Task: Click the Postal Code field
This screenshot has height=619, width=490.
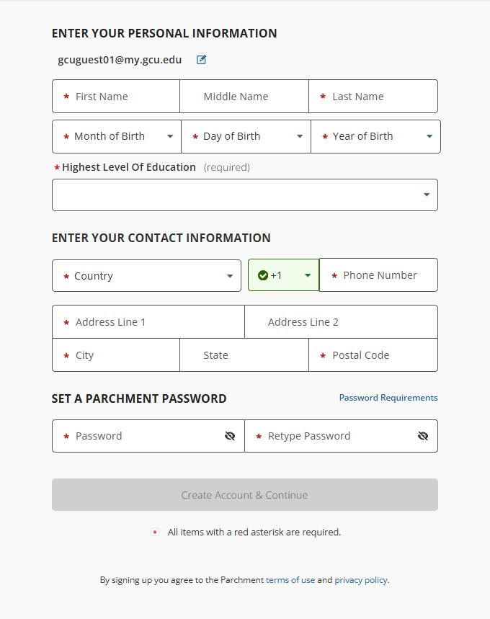Action: pyautogui.click(x=373, y=355)
